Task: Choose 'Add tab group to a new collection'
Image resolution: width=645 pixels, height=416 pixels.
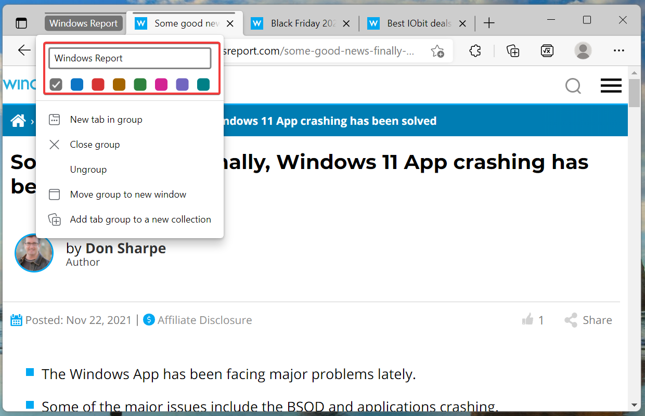Action: pos(130,219)
